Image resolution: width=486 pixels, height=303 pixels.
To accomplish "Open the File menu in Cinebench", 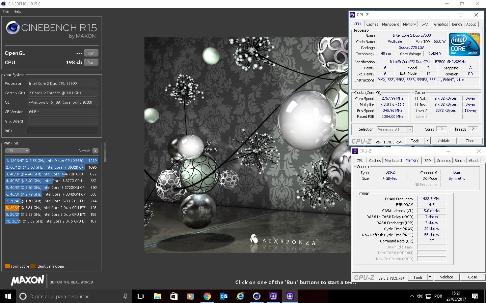I will click(6, 11).
